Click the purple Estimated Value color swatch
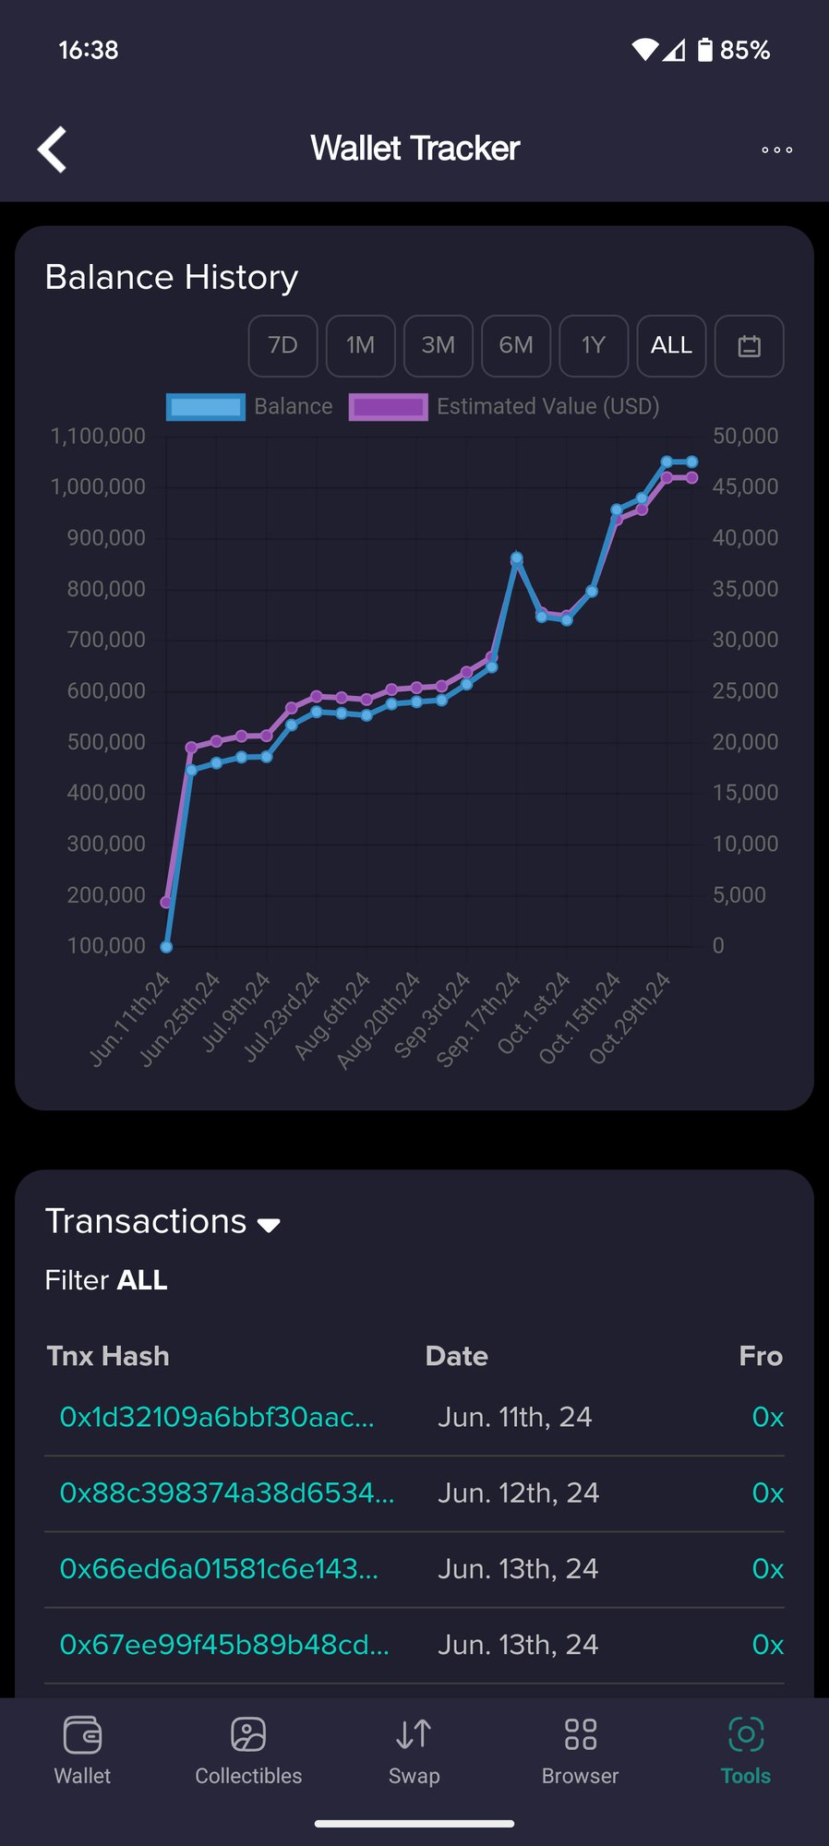Image resolution: width=829 pixels, height=1846 pixels. pyautogui.click(x=388, y=407)
